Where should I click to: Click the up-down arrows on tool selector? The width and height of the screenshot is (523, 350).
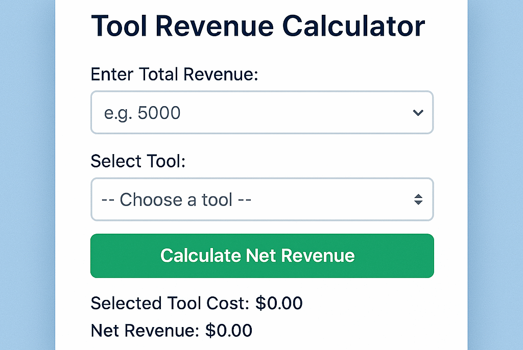(x=418, y=199)
